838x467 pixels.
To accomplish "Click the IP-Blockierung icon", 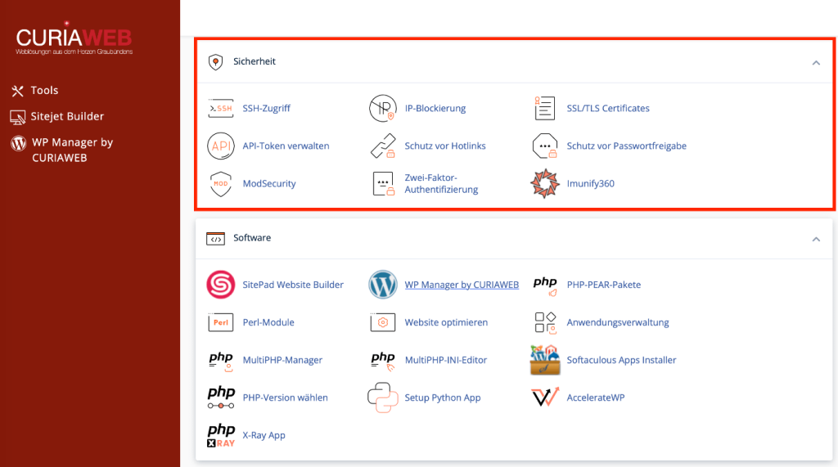I will coord(383,109).
